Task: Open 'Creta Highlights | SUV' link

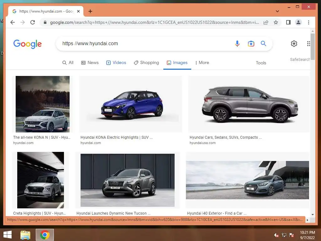Action: (x=39, y=213)
